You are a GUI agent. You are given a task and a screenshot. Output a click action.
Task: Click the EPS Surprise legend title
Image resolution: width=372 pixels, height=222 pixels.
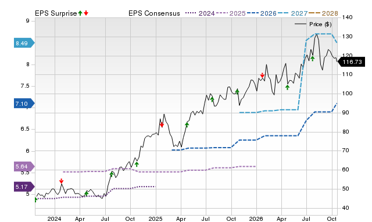(x=56, y=13)
